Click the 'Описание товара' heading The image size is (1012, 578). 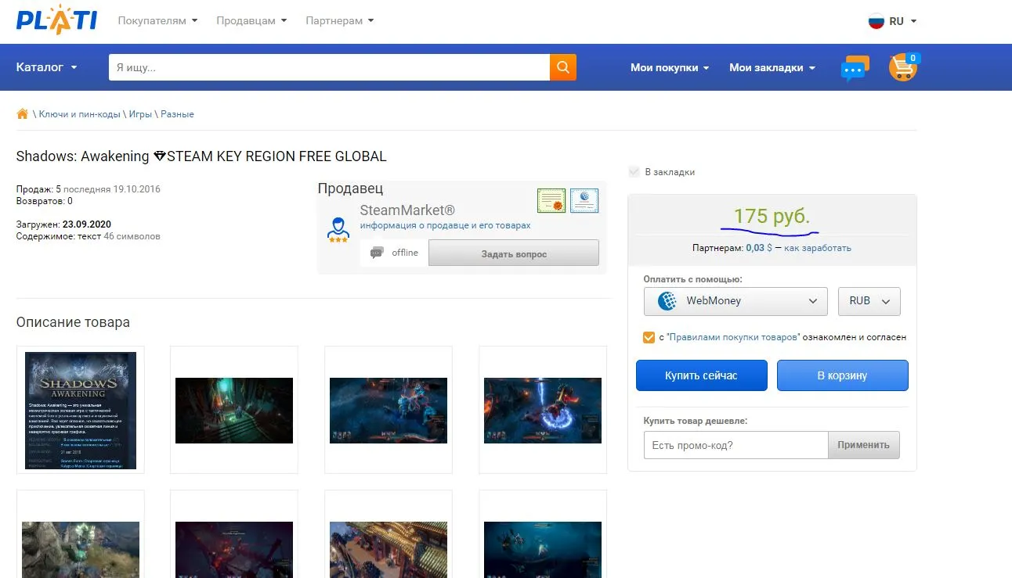[x=73, y=322]
